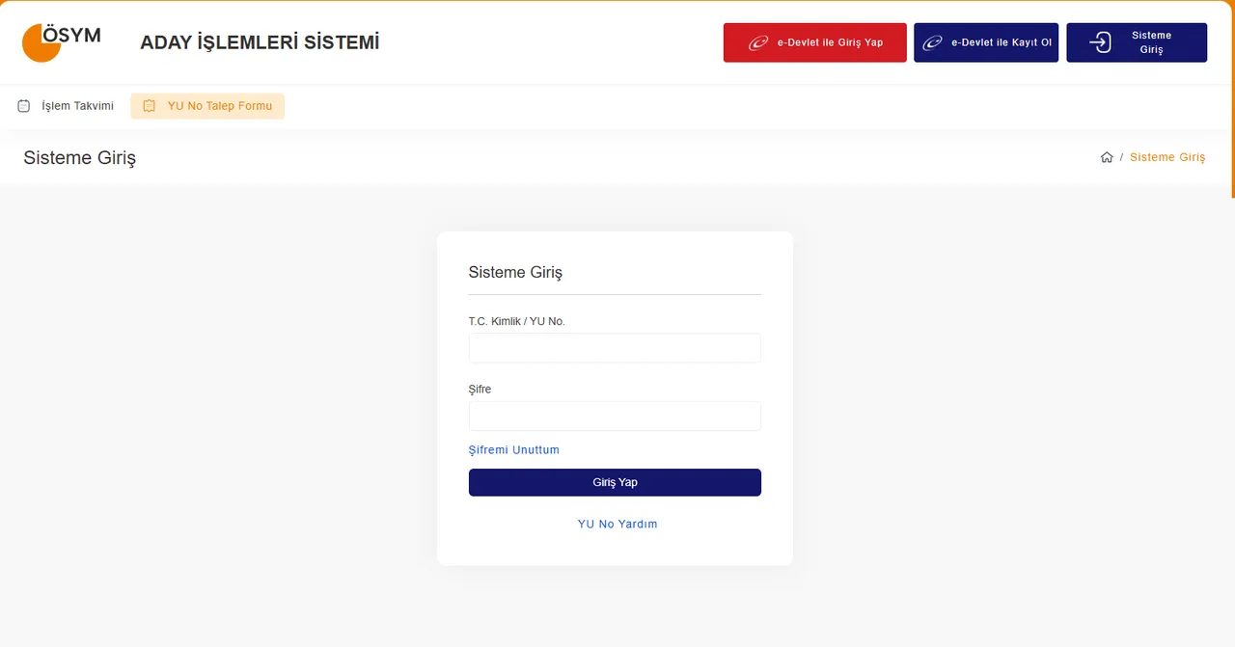Click the e-Devlet emblem beside Kayıt Ol
Screen dimensions: 1235x647
tap(932, 42)
